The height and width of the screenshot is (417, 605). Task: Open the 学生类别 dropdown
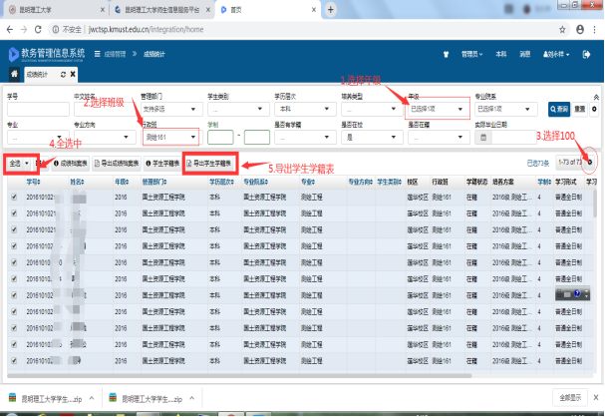pyautogui.click(x=238, y=110)
